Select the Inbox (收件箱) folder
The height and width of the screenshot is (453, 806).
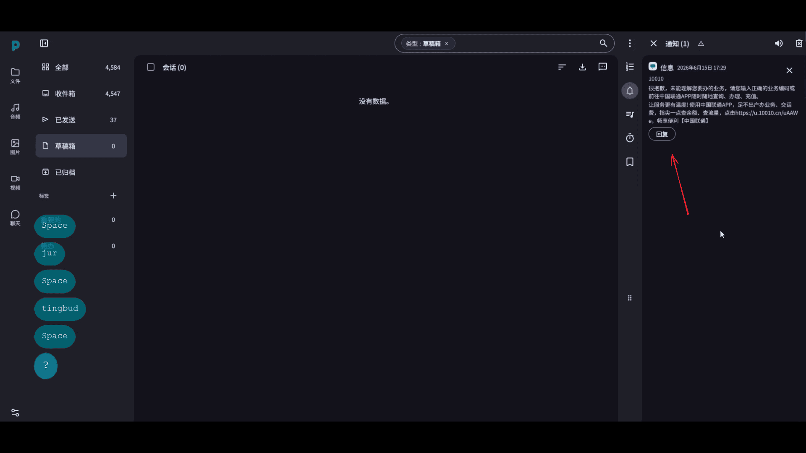(x=81, y=94)
